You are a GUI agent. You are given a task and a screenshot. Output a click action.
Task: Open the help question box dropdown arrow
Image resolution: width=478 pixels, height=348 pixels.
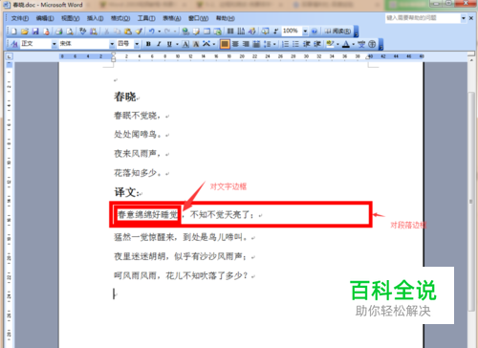pos(464,18)
